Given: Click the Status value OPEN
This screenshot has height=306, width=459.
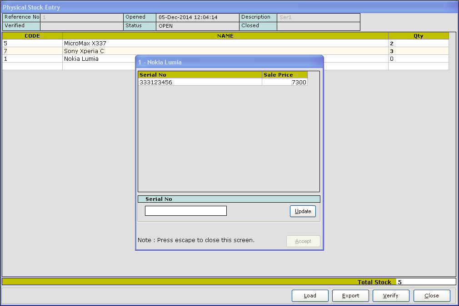Looking at the screenshot, I should [198, 26].
